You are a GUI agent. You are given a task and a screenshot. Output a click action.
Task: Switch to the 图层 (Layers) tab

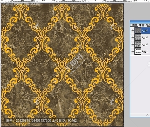point(134,25)
